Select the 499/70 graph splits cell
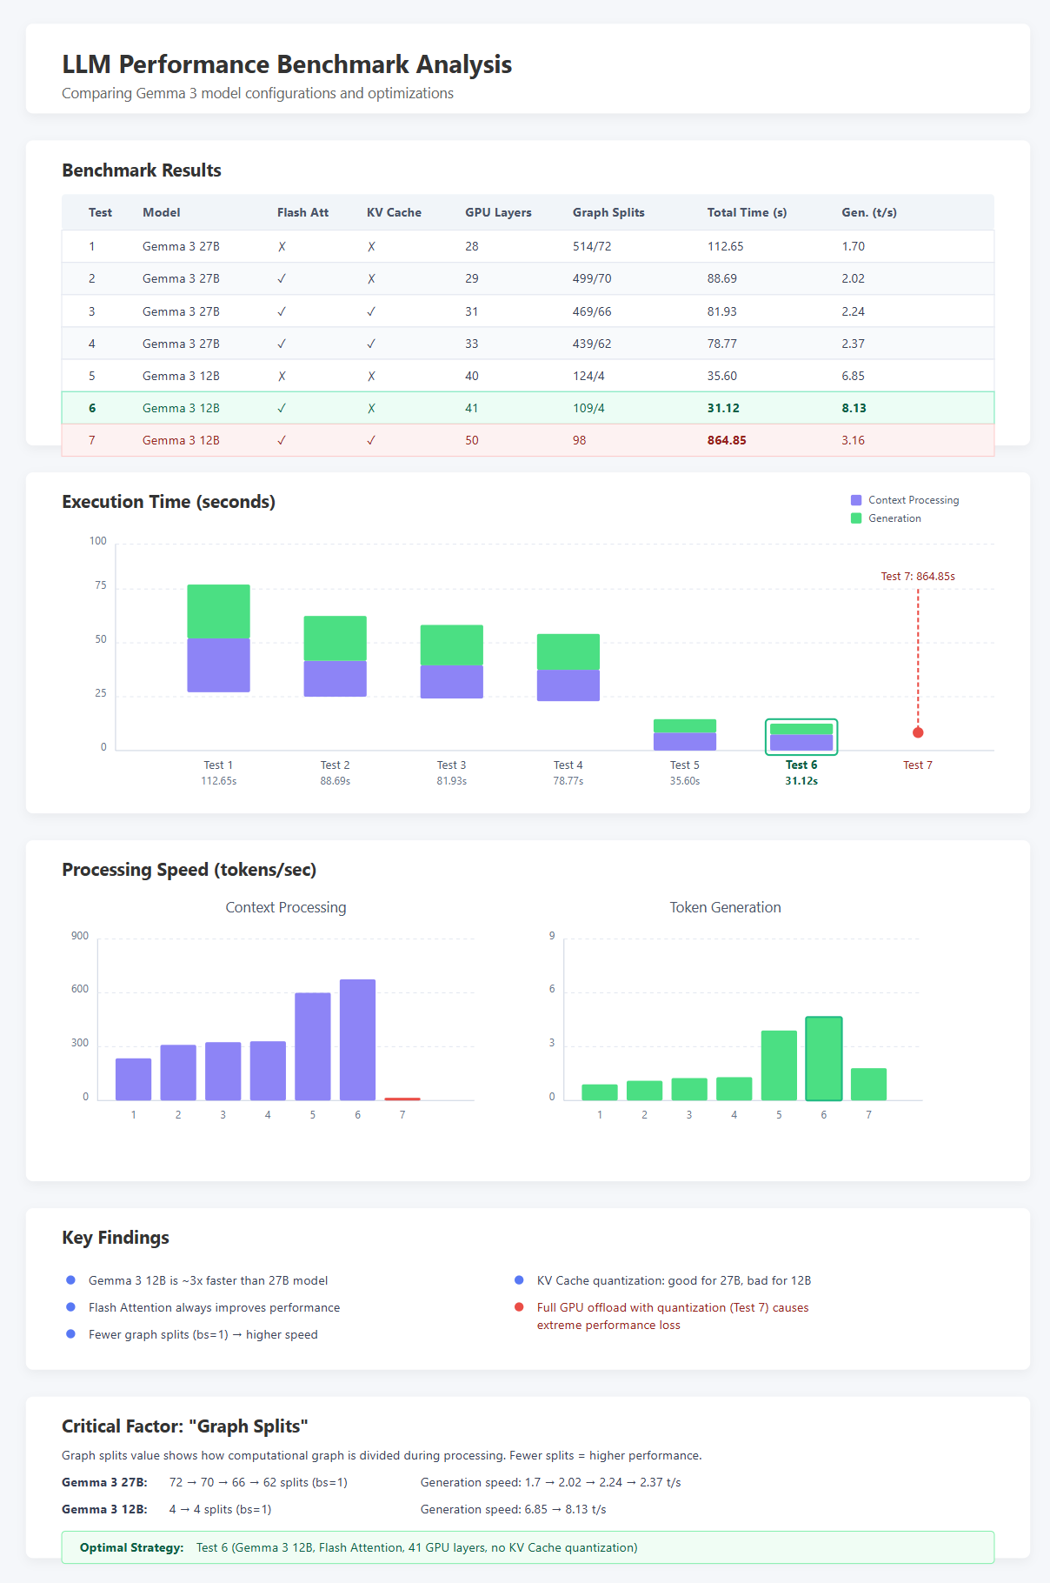This screenshot has height=1583, width=1050. (x=592, y=278)
